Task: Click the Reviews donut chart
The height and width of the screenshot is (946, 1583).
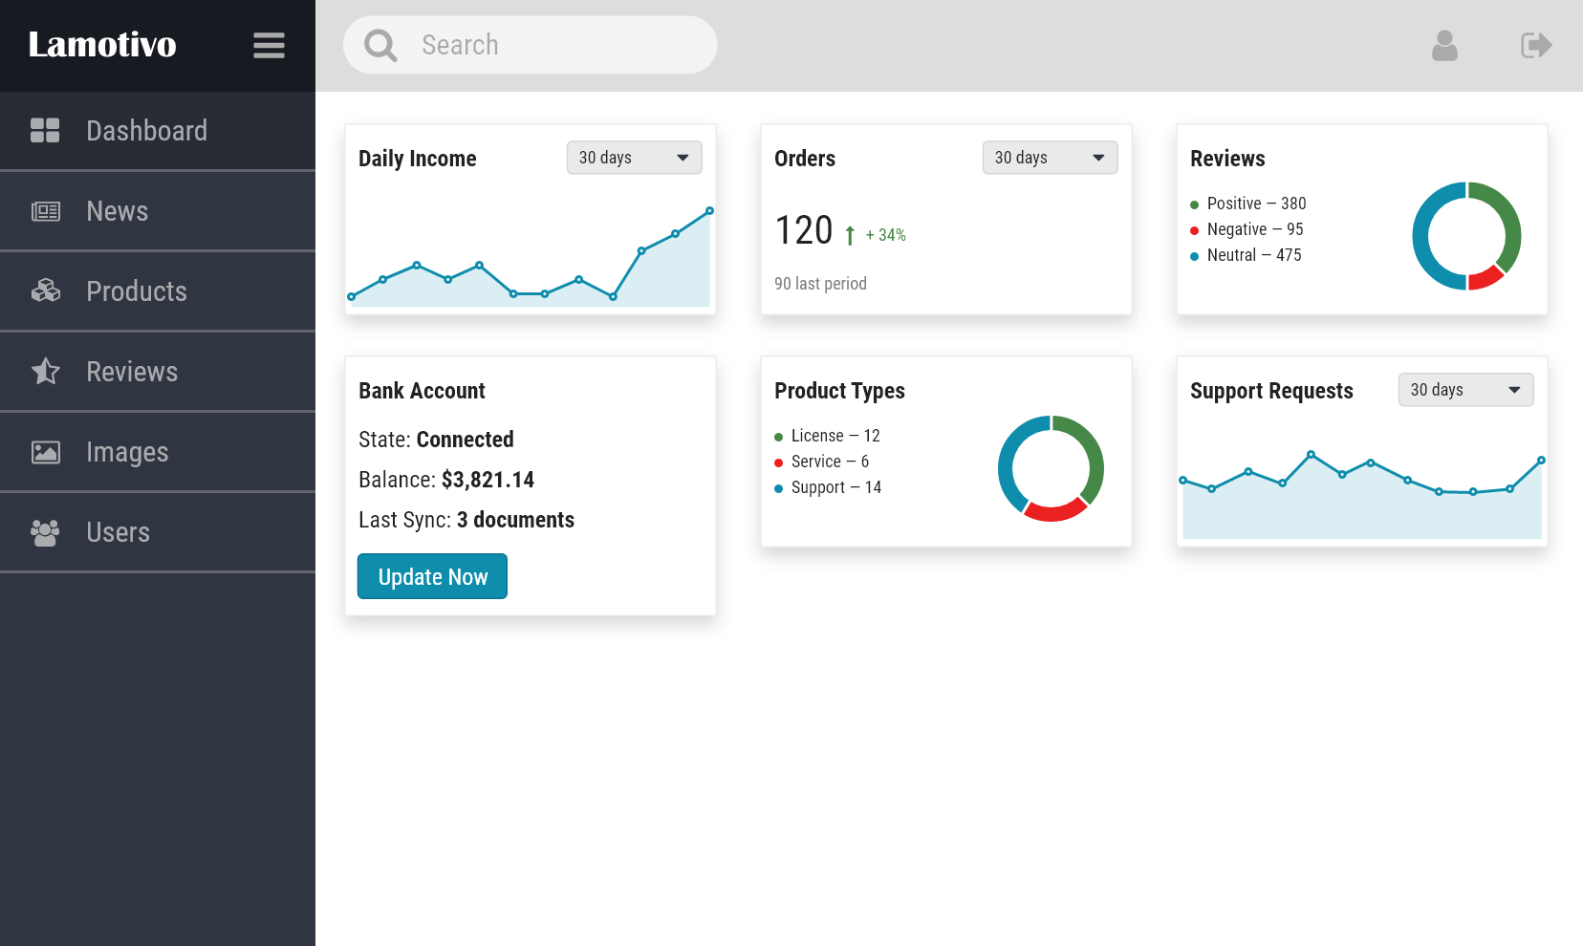Action: pos(1466,236)
